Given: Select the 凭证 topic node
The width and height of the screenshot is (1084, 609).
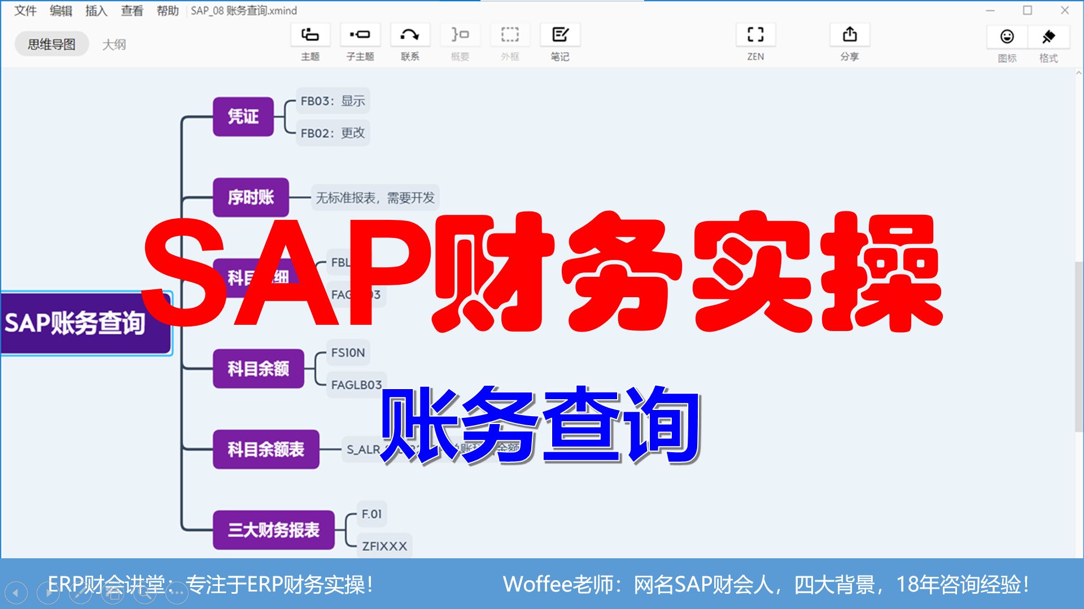Looking at the screenshot, I should [243, 117].
